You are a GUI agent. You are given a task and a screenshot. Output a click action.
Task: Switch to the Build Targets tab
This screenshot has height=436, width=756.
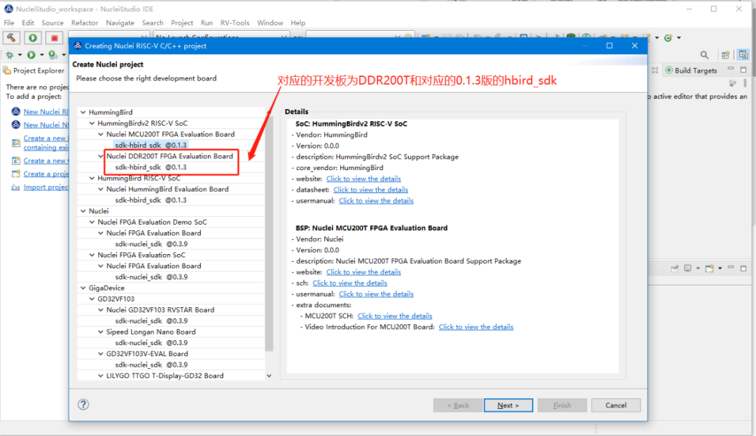tap(691, 71)
